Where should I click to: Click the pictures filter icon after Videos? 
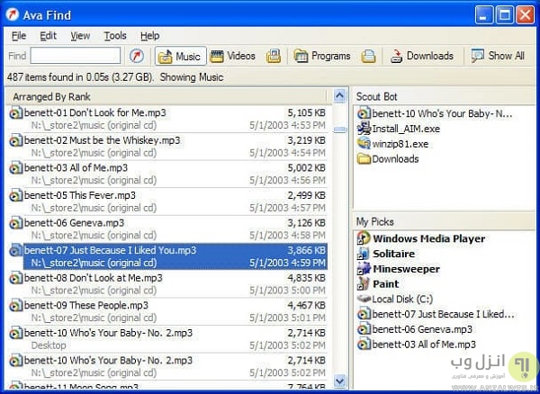click(x=274, y=56)
